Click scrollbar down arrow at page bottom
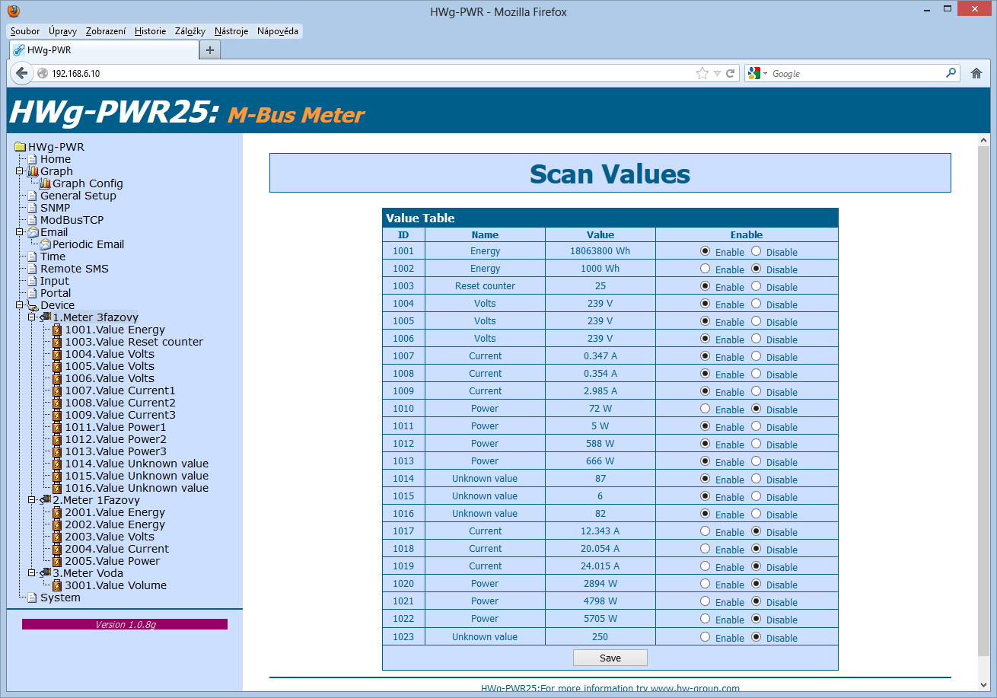The width and height of the screenshot is (997, 698). 983,684
